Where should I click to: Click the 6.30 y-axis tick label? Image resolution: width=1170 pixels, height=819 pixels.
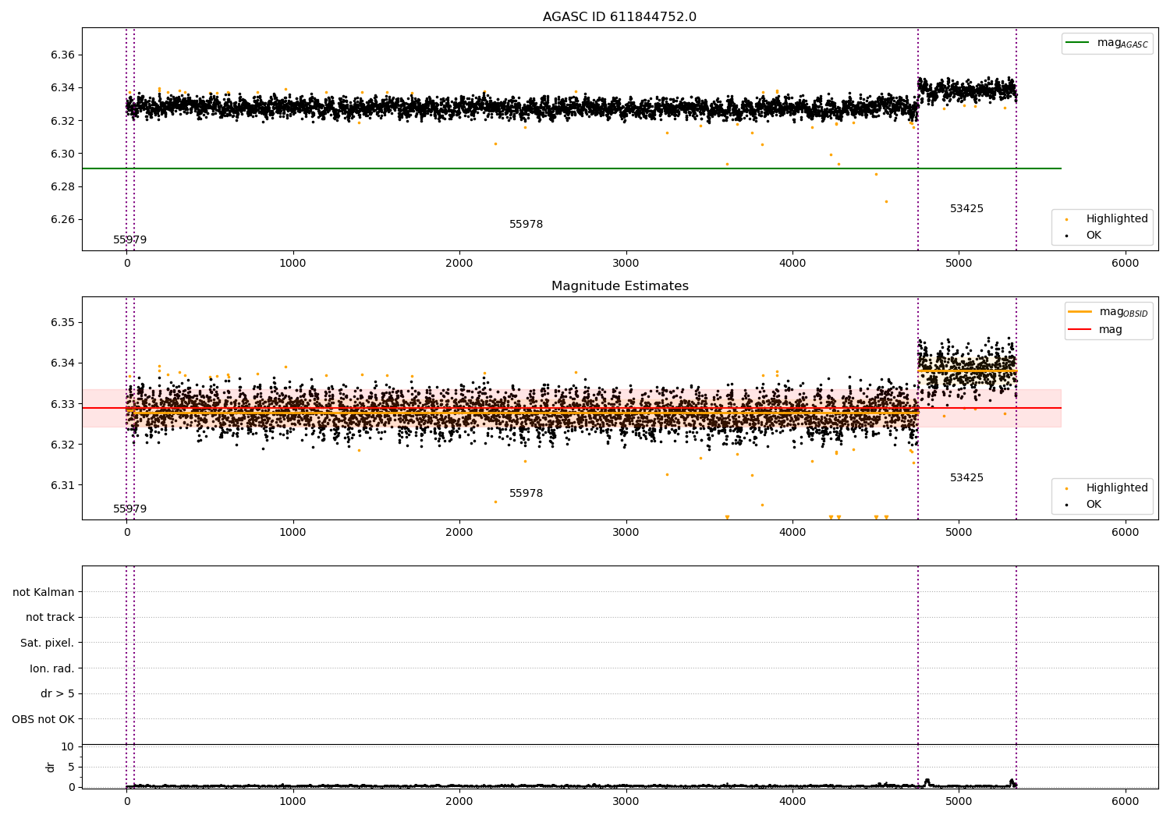(62, 154)
